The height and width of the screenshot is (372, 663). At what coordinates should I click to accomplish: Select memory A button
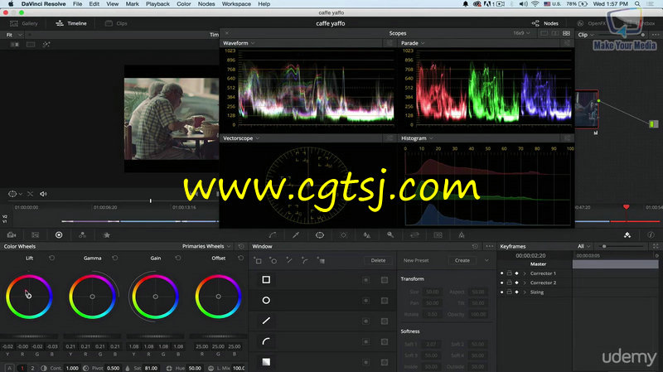click(x=9, y=368)
